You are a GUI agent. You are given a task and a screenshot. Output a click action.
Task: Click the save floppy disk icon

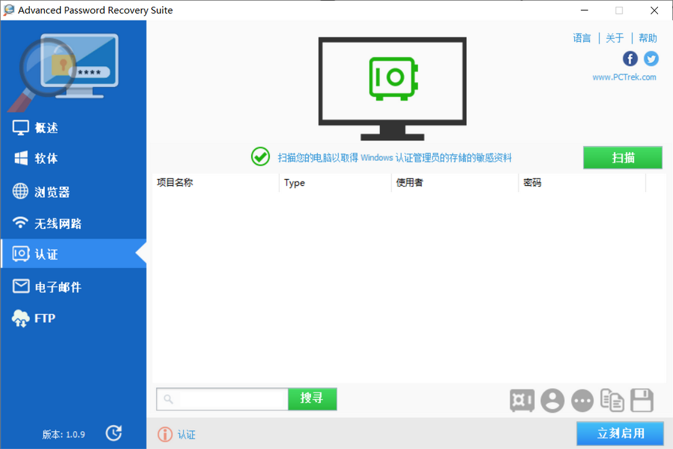642,400
